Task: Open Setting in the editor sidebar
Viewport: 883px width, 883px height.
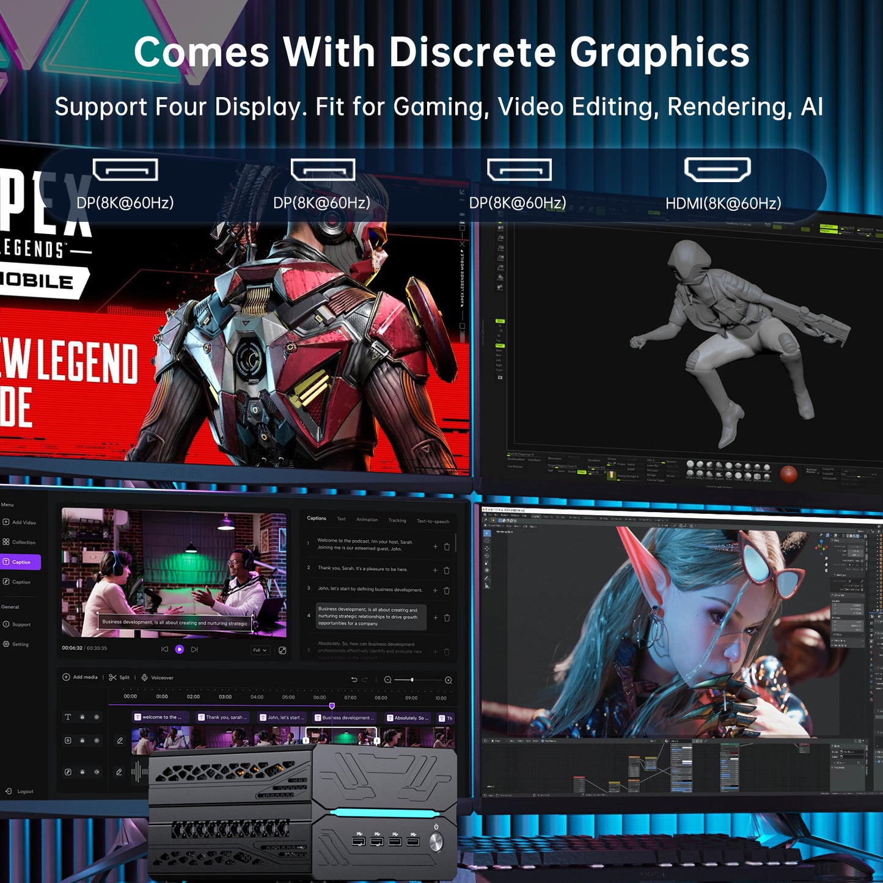Action: (16, 644)
